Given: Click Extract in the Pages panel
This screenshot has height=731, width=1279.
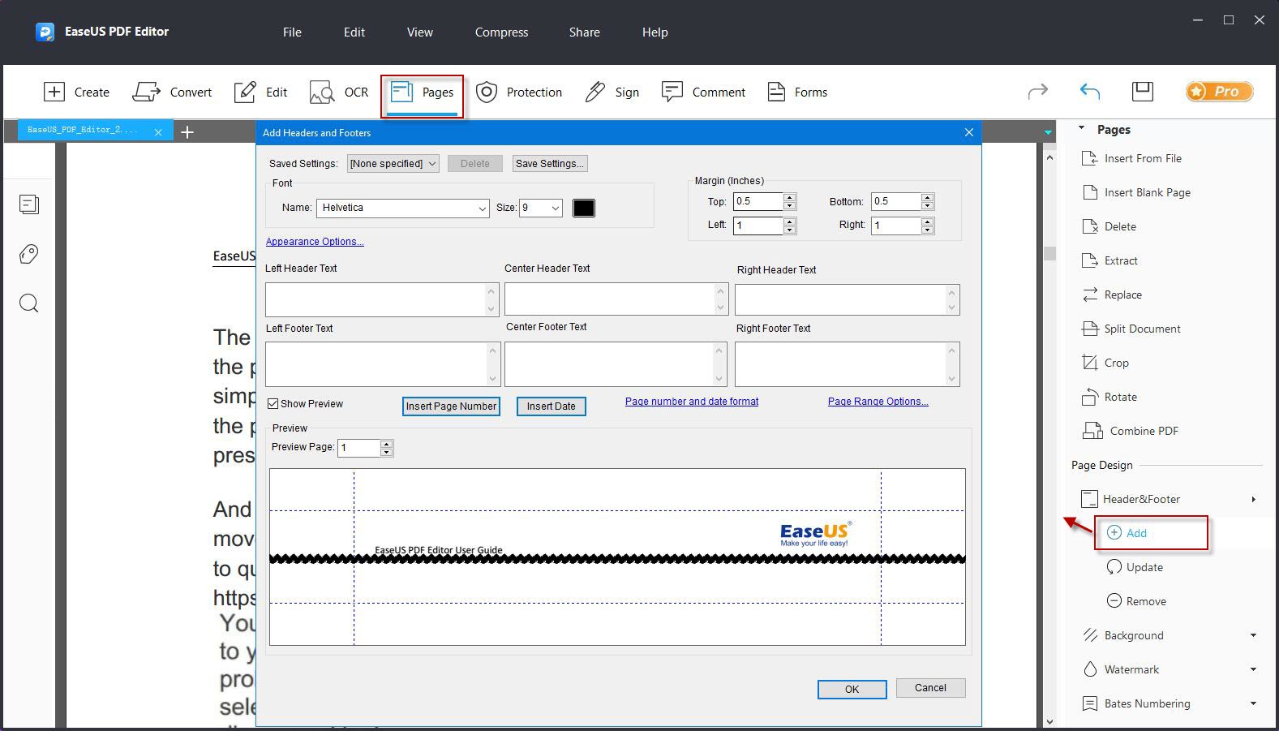Looking at the screenshot, I should tap(1109, 260).
